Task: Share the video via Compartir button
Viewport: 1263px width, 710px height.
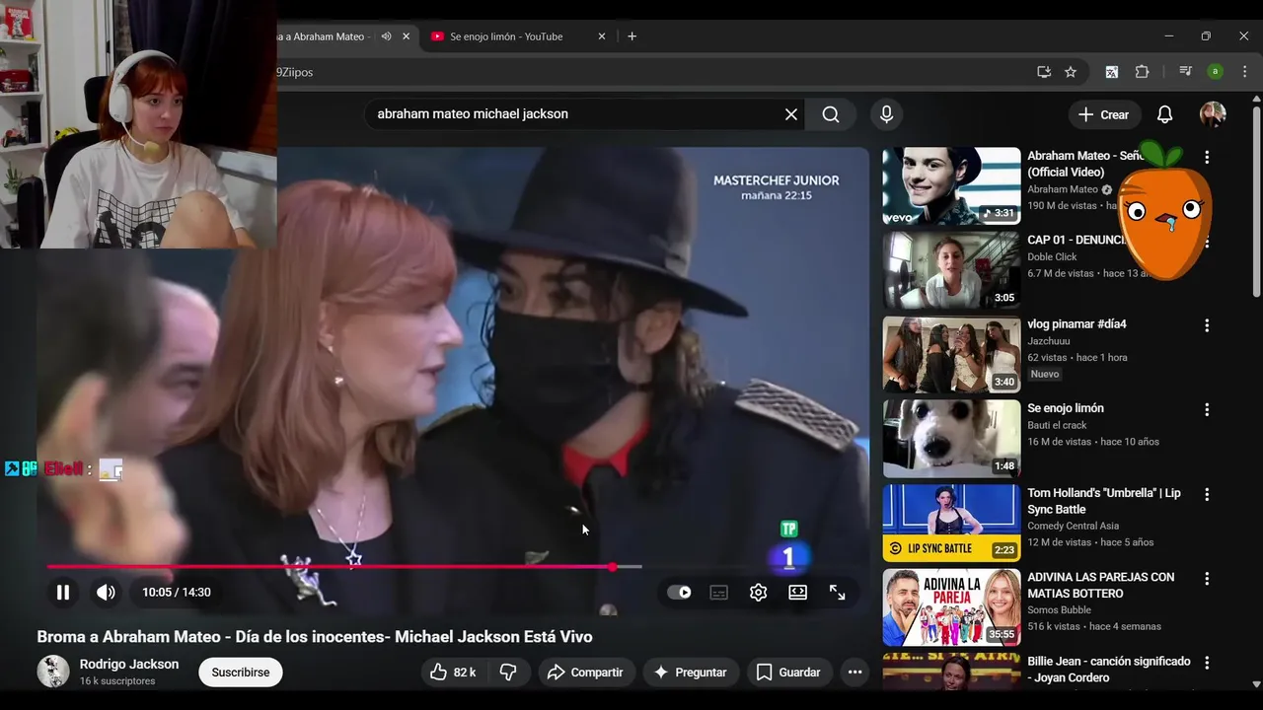Action: point(586,673)
